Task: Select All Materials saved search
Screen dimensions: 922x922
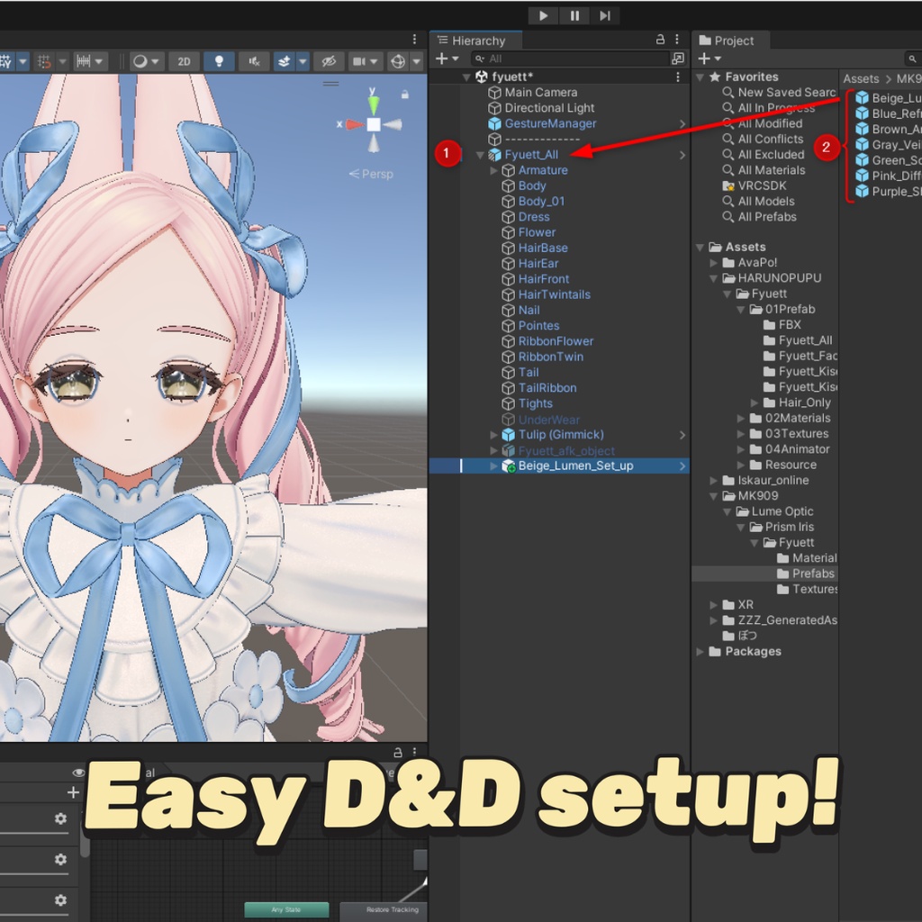Action: [x=772, y=170]
